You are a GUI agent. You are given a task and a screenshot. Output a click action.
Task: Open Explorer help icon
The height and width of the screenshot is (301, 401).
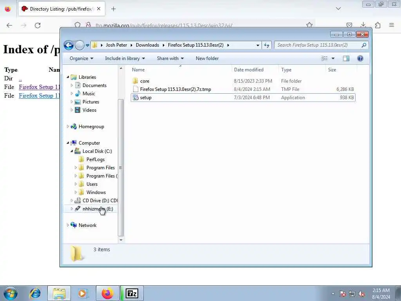coord(360,58)
